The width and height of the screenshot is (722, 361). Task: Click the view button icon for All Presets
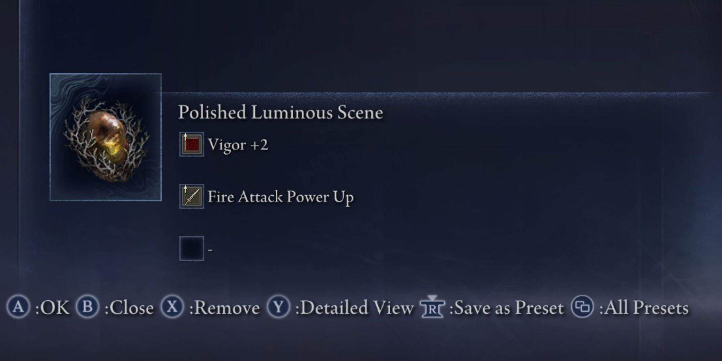click(583, 308)
